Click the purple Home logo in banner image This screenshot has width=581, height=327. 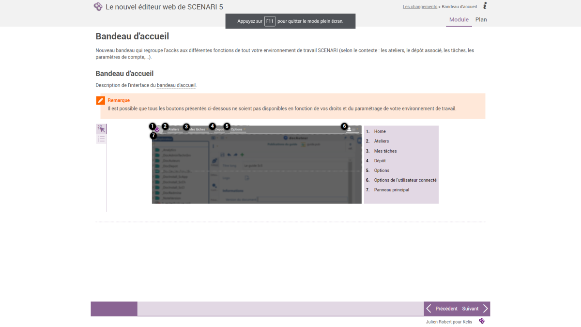(x=157, y=130)
